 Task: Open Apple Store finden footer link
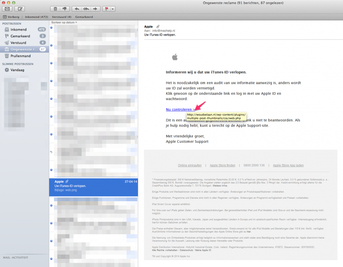pos(223,166)
